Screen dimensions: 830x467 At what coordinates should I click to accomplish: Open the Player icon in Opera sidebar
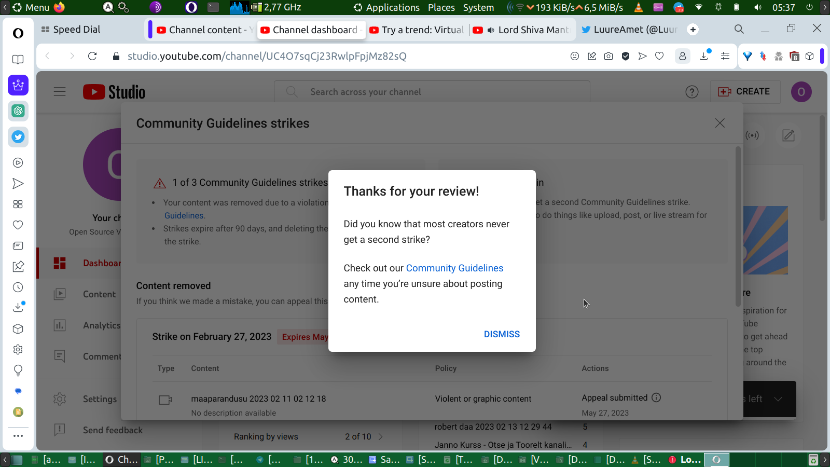point(18,163)
